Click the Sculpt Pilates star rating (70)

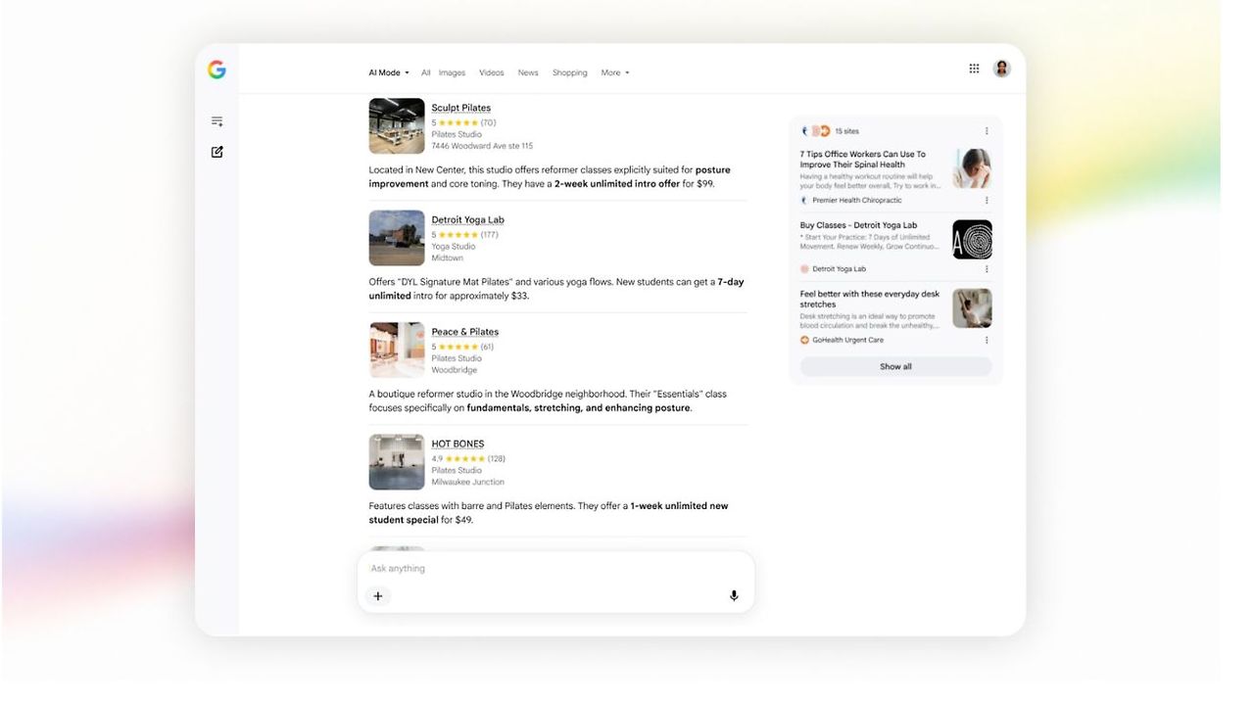463,122
